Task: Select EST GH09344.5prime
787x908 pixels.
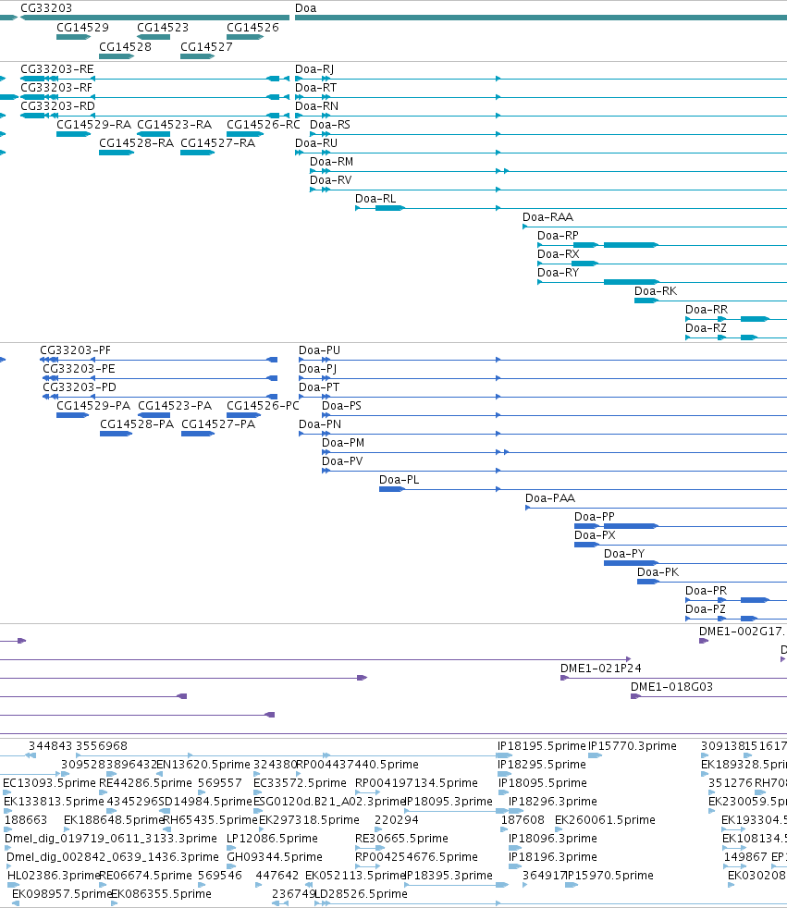Action: tap(275, 858)
